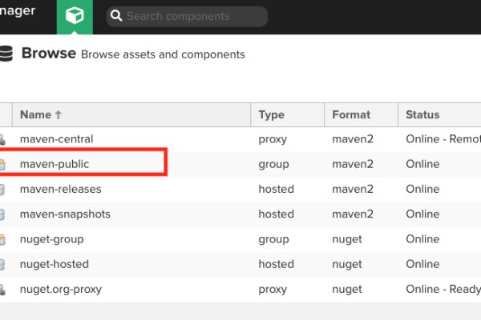This screenshot has width=481, height=320.
Task: Focus the Search components field
Action: coord(192,16)
